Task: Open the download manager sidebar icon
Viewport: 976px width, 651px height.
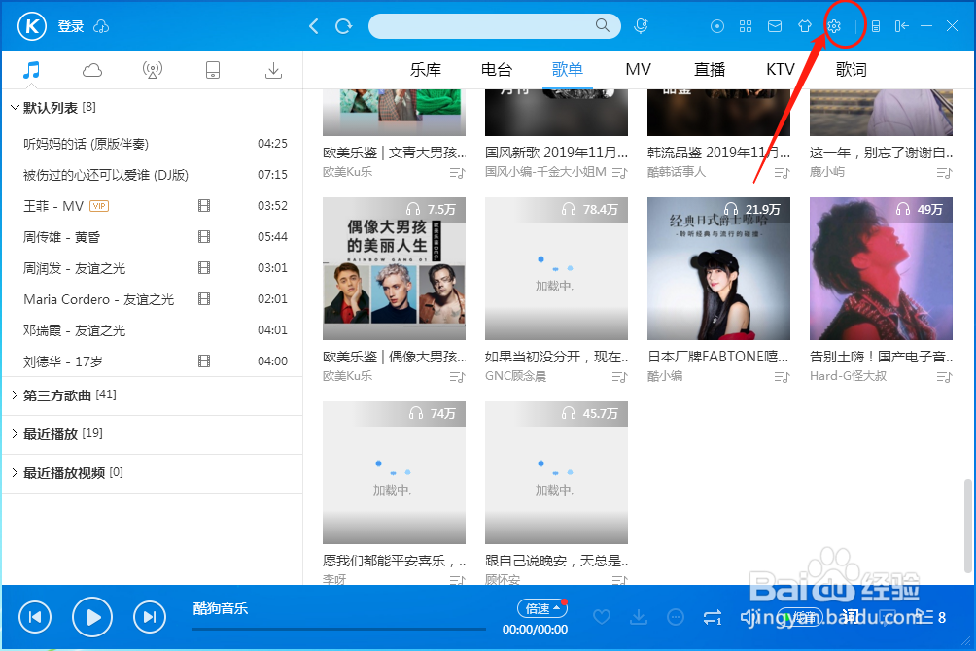Action: coord(273,69)
